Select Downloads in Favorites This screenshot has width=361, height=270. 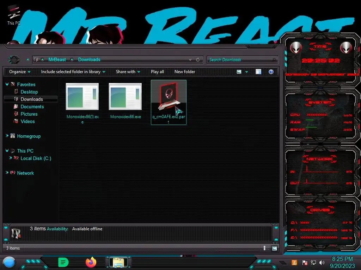[31, 99]
